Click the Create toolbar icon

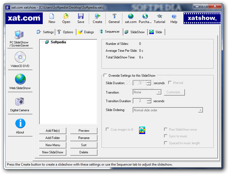pyautogui.click(x=97, y=16)
